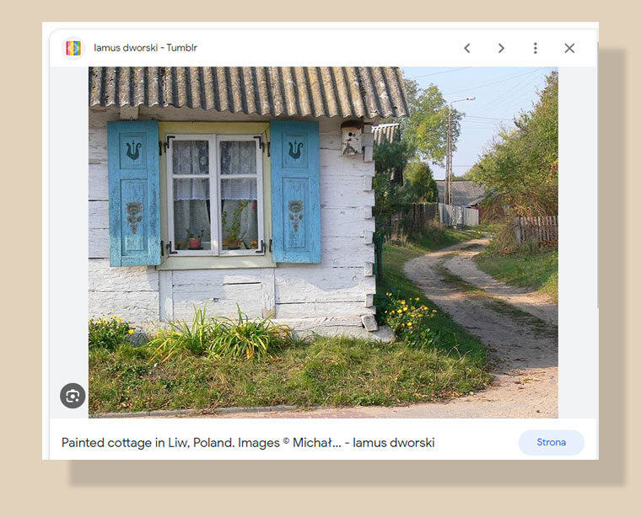Close the image preview panel
Image resolution: width=641 pixels, height=517 pixels.
click(569, 48)
